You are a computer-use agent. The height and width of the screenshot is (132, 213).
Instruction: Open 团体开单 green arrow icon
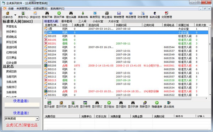59,13
